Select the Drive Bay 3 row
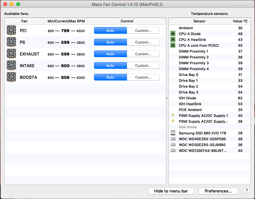 point(210,92)
